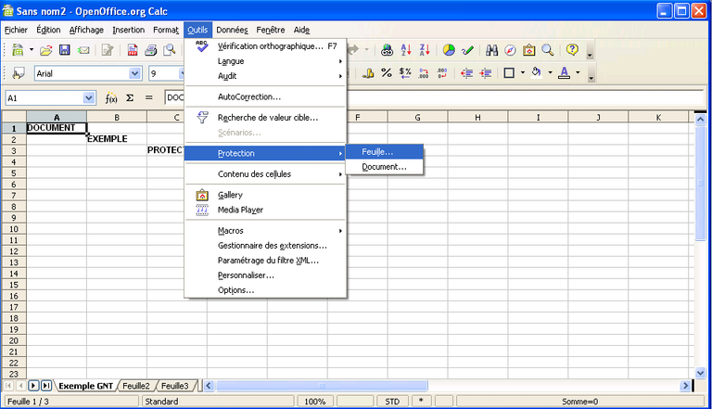Choose Feuille... in Protection submenu
Image resolution: width=712 pixels, height=409 pixels.
point(384,152)
